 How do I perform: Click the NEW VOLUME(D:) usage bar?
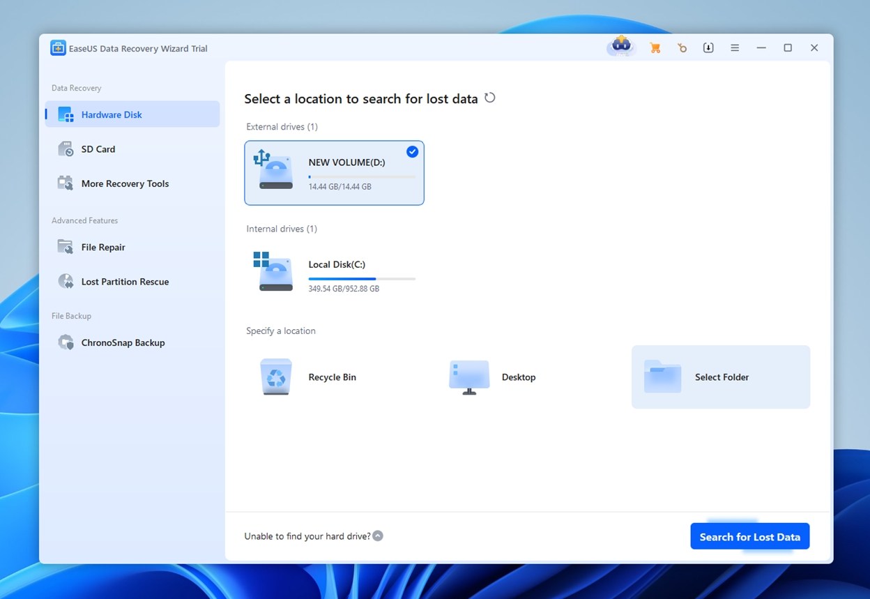[362, 177]
